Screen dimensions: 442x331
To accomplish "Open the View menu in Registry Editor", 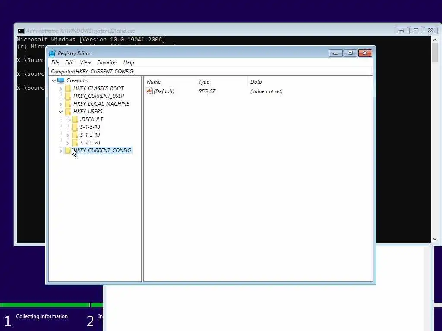I will [85, 62].
